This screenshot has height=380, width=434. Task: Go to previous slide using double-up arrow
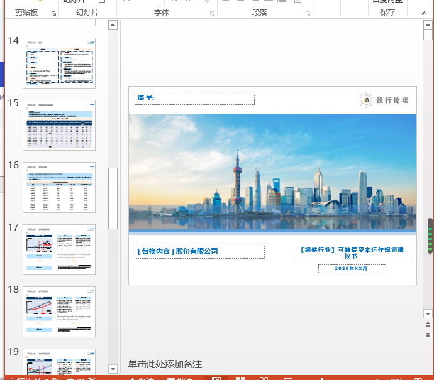tap(428, 324)
